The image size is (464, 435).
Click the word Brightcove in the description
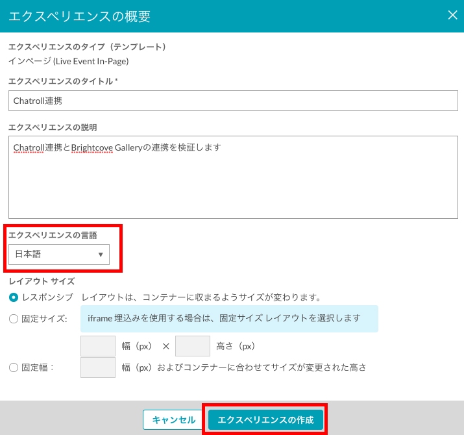(x=92, y=148)
